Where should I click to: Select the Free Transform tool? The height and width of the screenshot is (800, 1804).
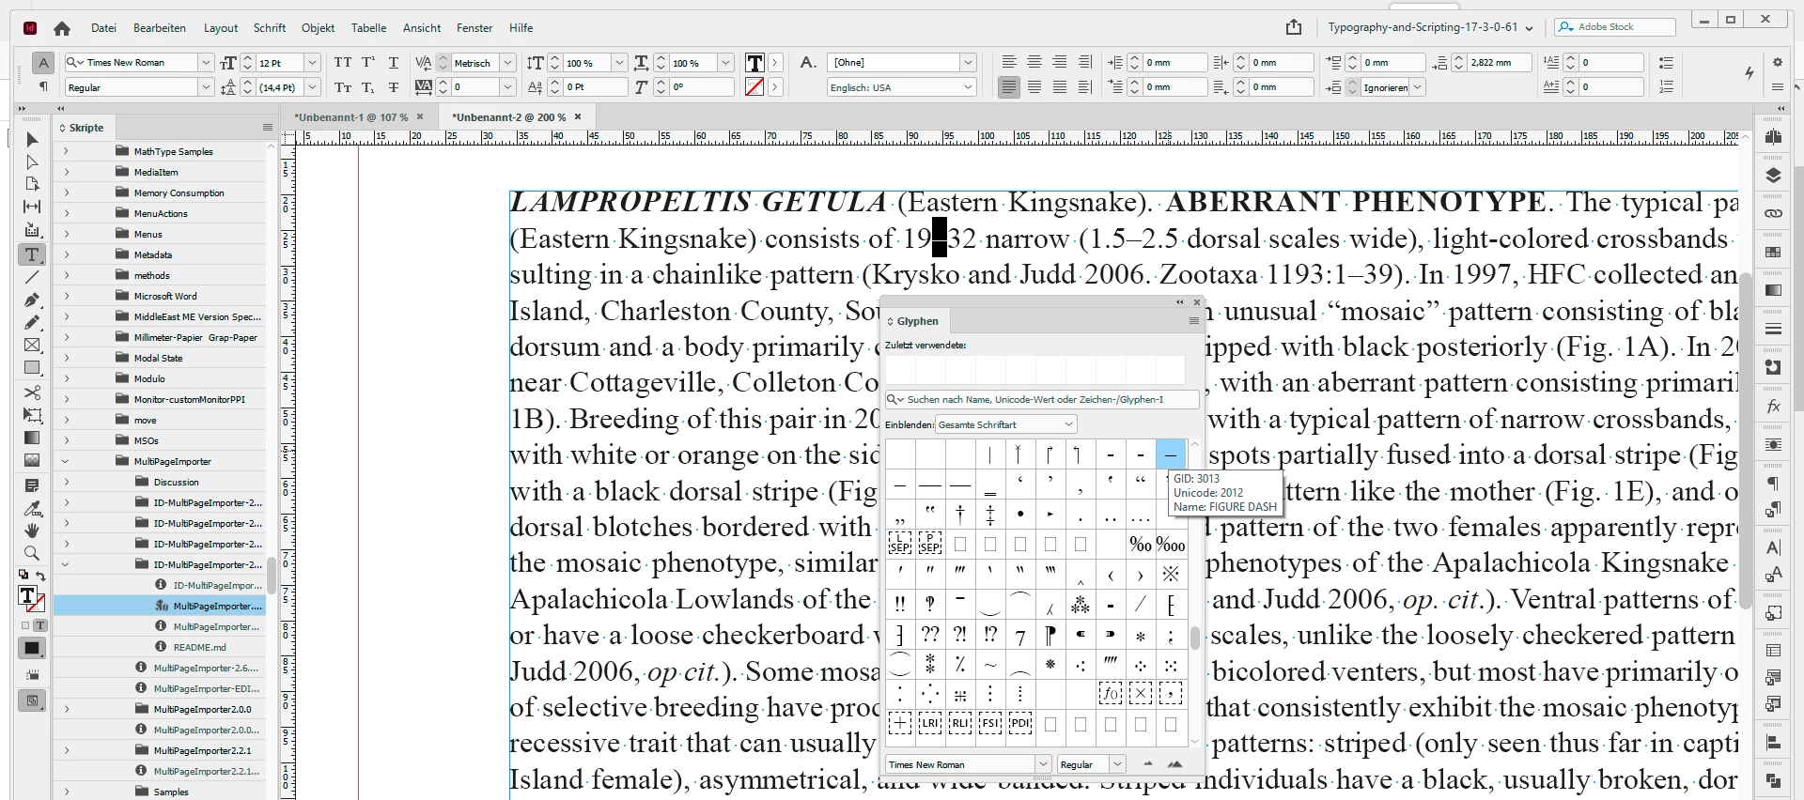point(32,414)
